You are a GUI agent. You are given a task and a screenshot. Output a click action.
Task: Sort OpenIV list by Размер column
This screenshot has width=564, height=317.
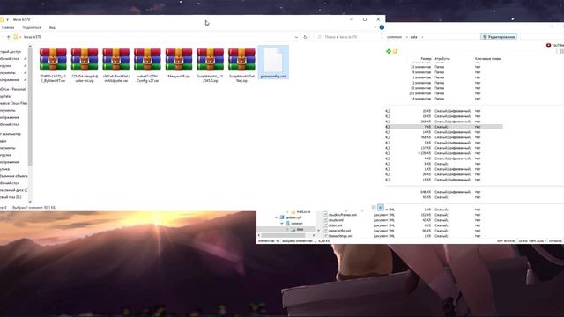coord(426,59)
